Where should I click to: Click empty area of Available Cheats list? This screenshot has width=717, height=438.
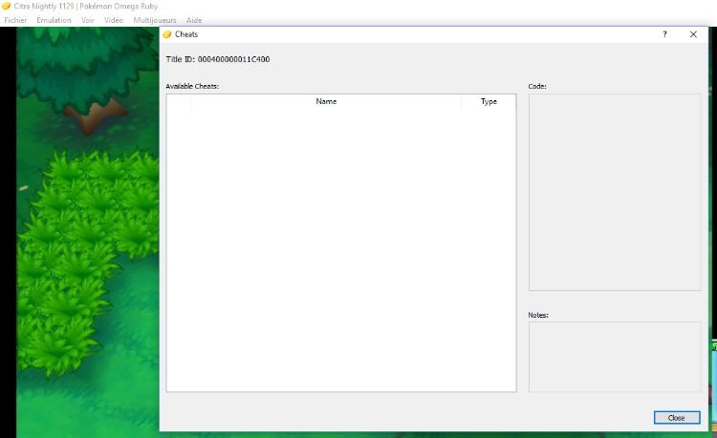(340, 248)
